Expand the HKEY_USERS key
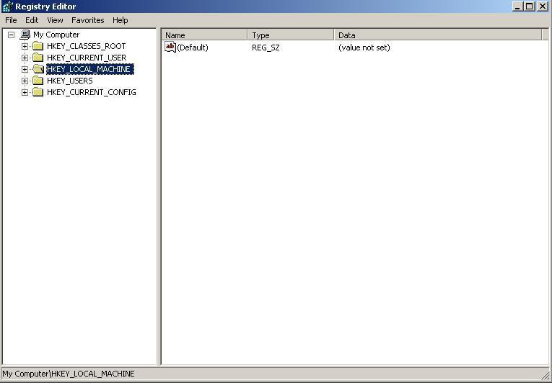 (25, 81)
